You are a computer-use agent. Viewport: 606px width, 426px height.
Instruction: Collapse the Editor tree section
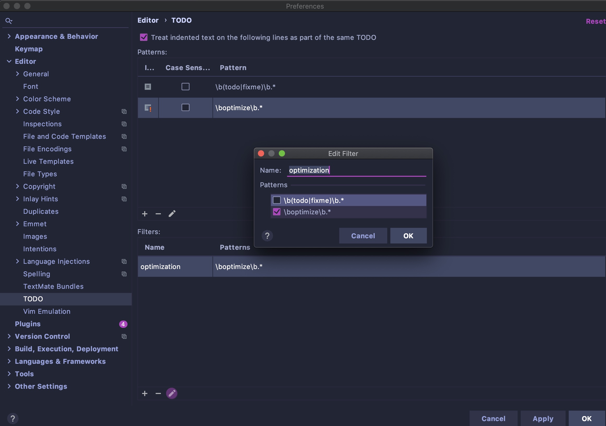[x=9, y=61]
